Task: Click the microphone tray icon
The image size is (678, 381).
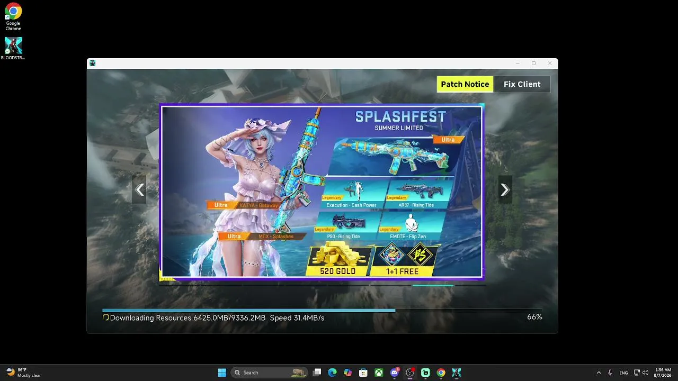Action: point(610,373)
